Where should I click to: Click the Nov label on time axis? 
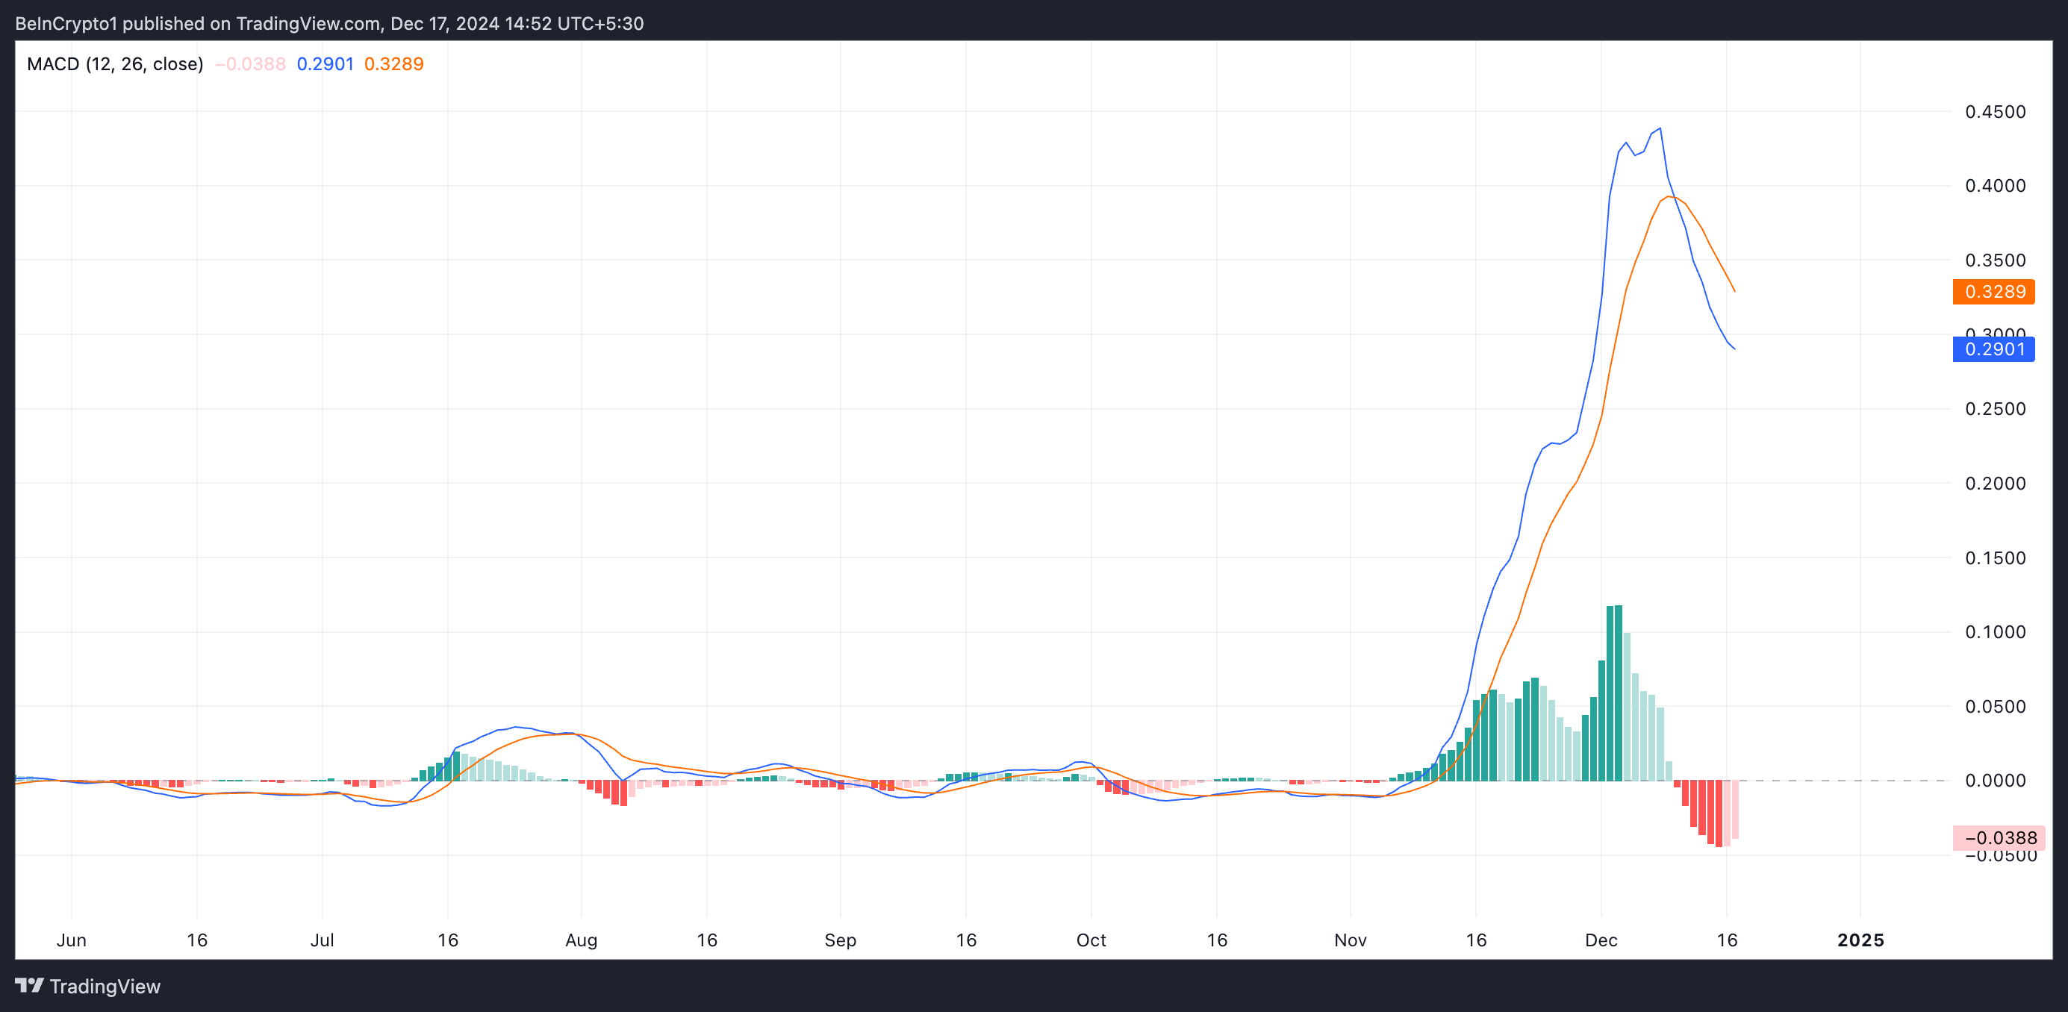pos(1351,940)
